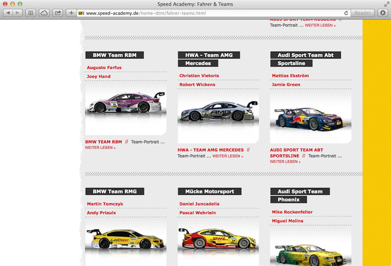This screenshot has height=266, width=391.
Task: Go back with the Safari back arrow
Action: (x=8, y=13)
